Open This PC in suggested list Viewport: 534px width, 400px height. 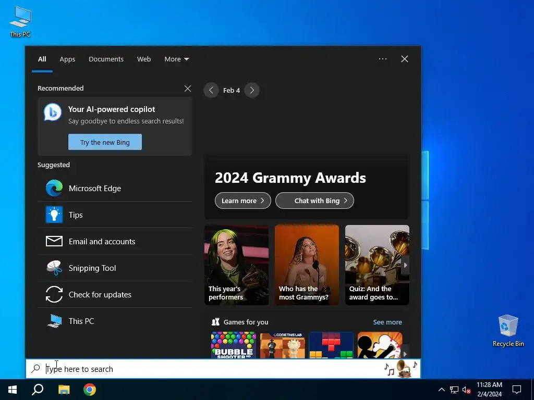click(114, 321)
